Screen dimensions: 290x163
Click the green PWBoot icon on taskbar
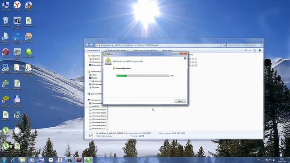pyautogui.click(x=88, y=160)
